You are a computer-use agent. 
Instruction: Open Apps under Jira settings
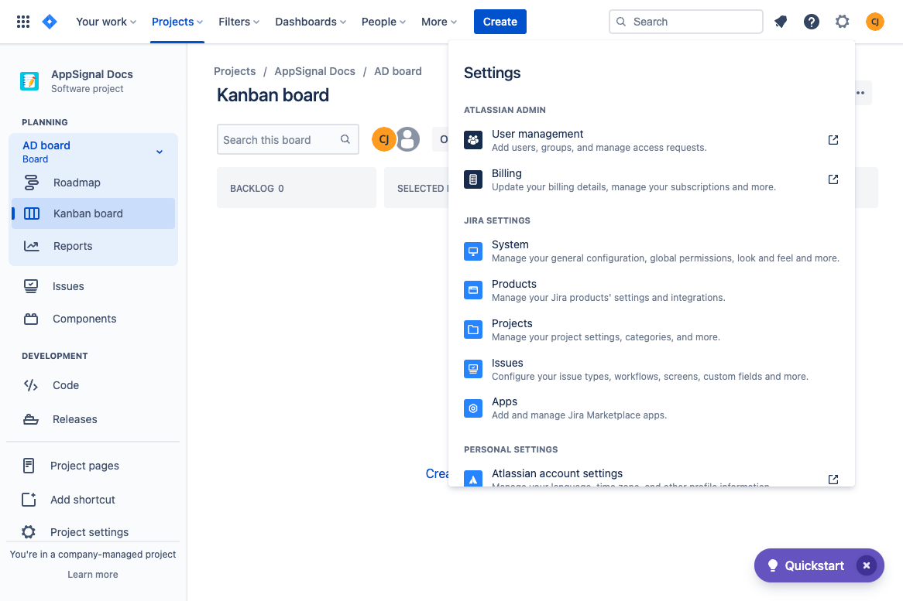coord(652,408)
